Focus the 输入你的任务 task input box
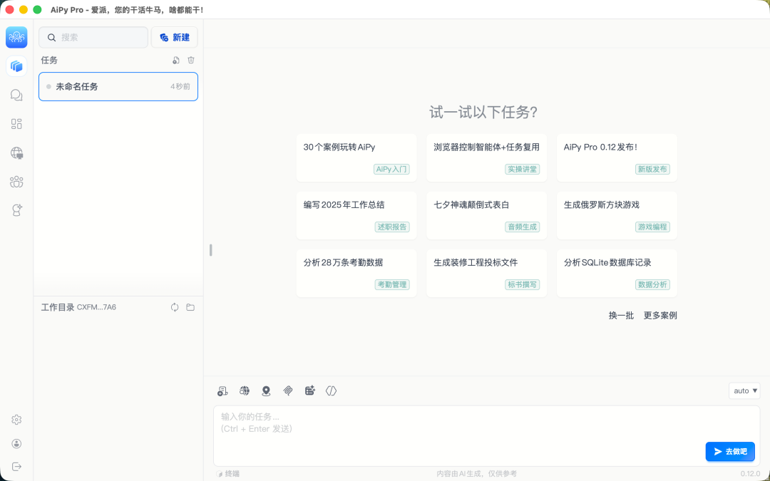 coord(487,436)
